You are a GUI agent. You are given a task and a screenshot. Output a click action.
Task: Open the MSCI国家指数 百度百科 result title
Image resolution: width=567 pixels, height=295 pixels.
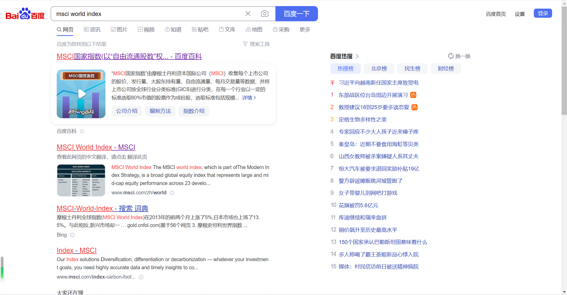(129, 56)
